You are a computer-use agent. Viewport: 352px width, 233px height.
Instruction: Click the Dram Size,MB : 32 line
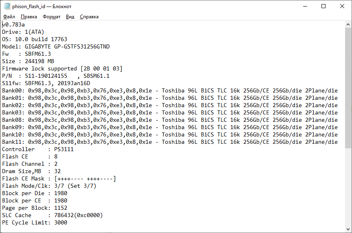coord(31,171)
